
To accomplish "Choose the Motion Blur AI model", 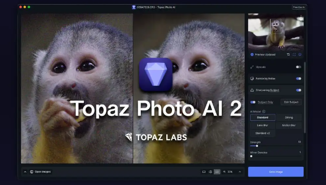I will (289, 126).
